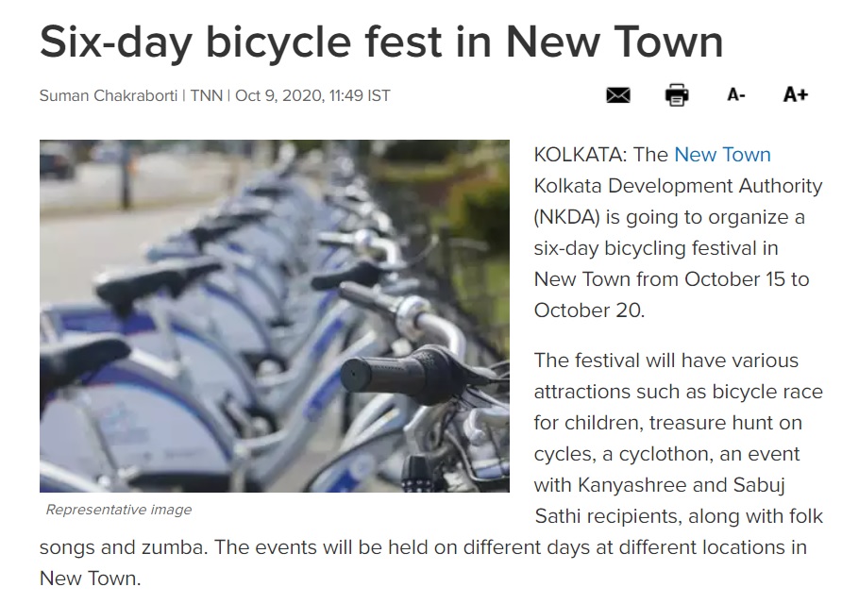Increase font size with A+ button
The image size is (842, 604).
796,95
